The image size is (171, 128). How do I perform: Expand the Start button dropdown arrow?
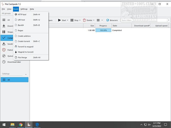click(x=68, y=20)
